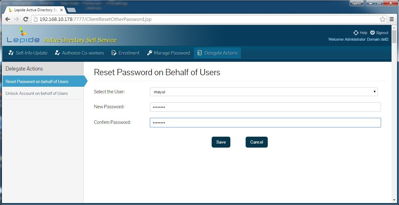Go back to previous page
Image resolution: width=399 pixels, height=205 pixels.
point(8,19)
